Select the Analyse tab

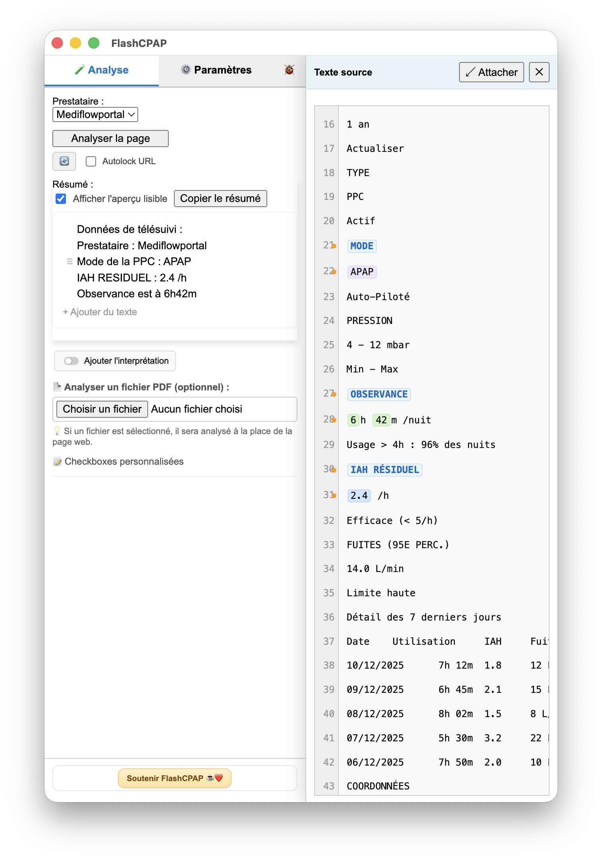click(x=102, y=70)
